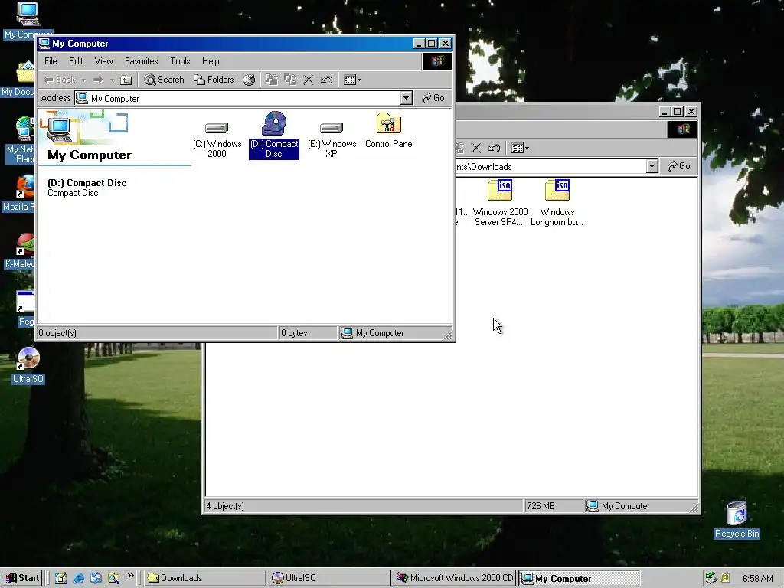Expand the Address bar dropdown in My Computer
The height and width of the screenshot is (588, 784).
coord(407,98)
